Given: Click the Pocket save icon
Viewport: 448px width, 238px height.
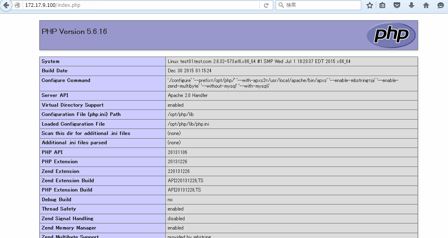Looking at the screenshot, I should tap(397, 5).
